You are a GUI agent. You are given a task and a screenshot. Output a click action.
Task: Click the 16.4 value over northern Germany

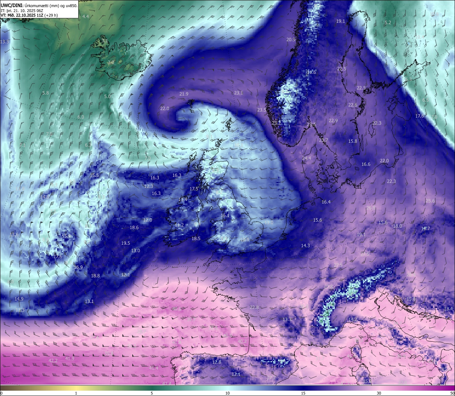326,202
